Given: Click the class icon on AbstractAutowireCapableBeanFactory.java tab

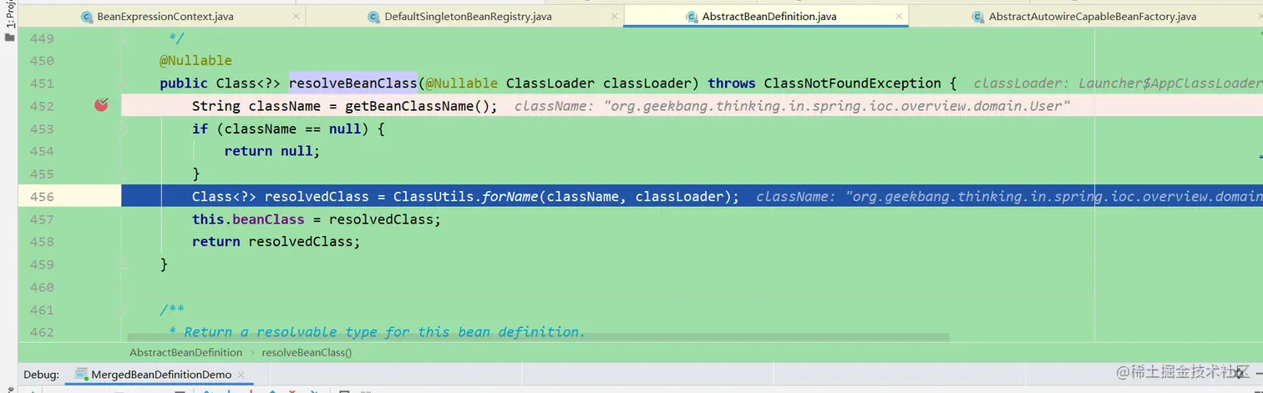Looking at the screenshot, I should click(x=978, y=17).
